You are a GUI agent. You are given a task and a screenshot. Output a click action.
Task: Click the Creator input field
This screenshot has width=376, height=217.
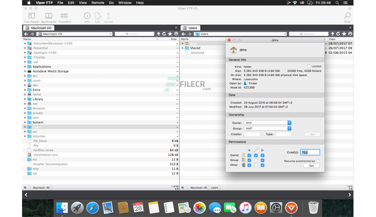pyautogui.click(x=252, y=135)
